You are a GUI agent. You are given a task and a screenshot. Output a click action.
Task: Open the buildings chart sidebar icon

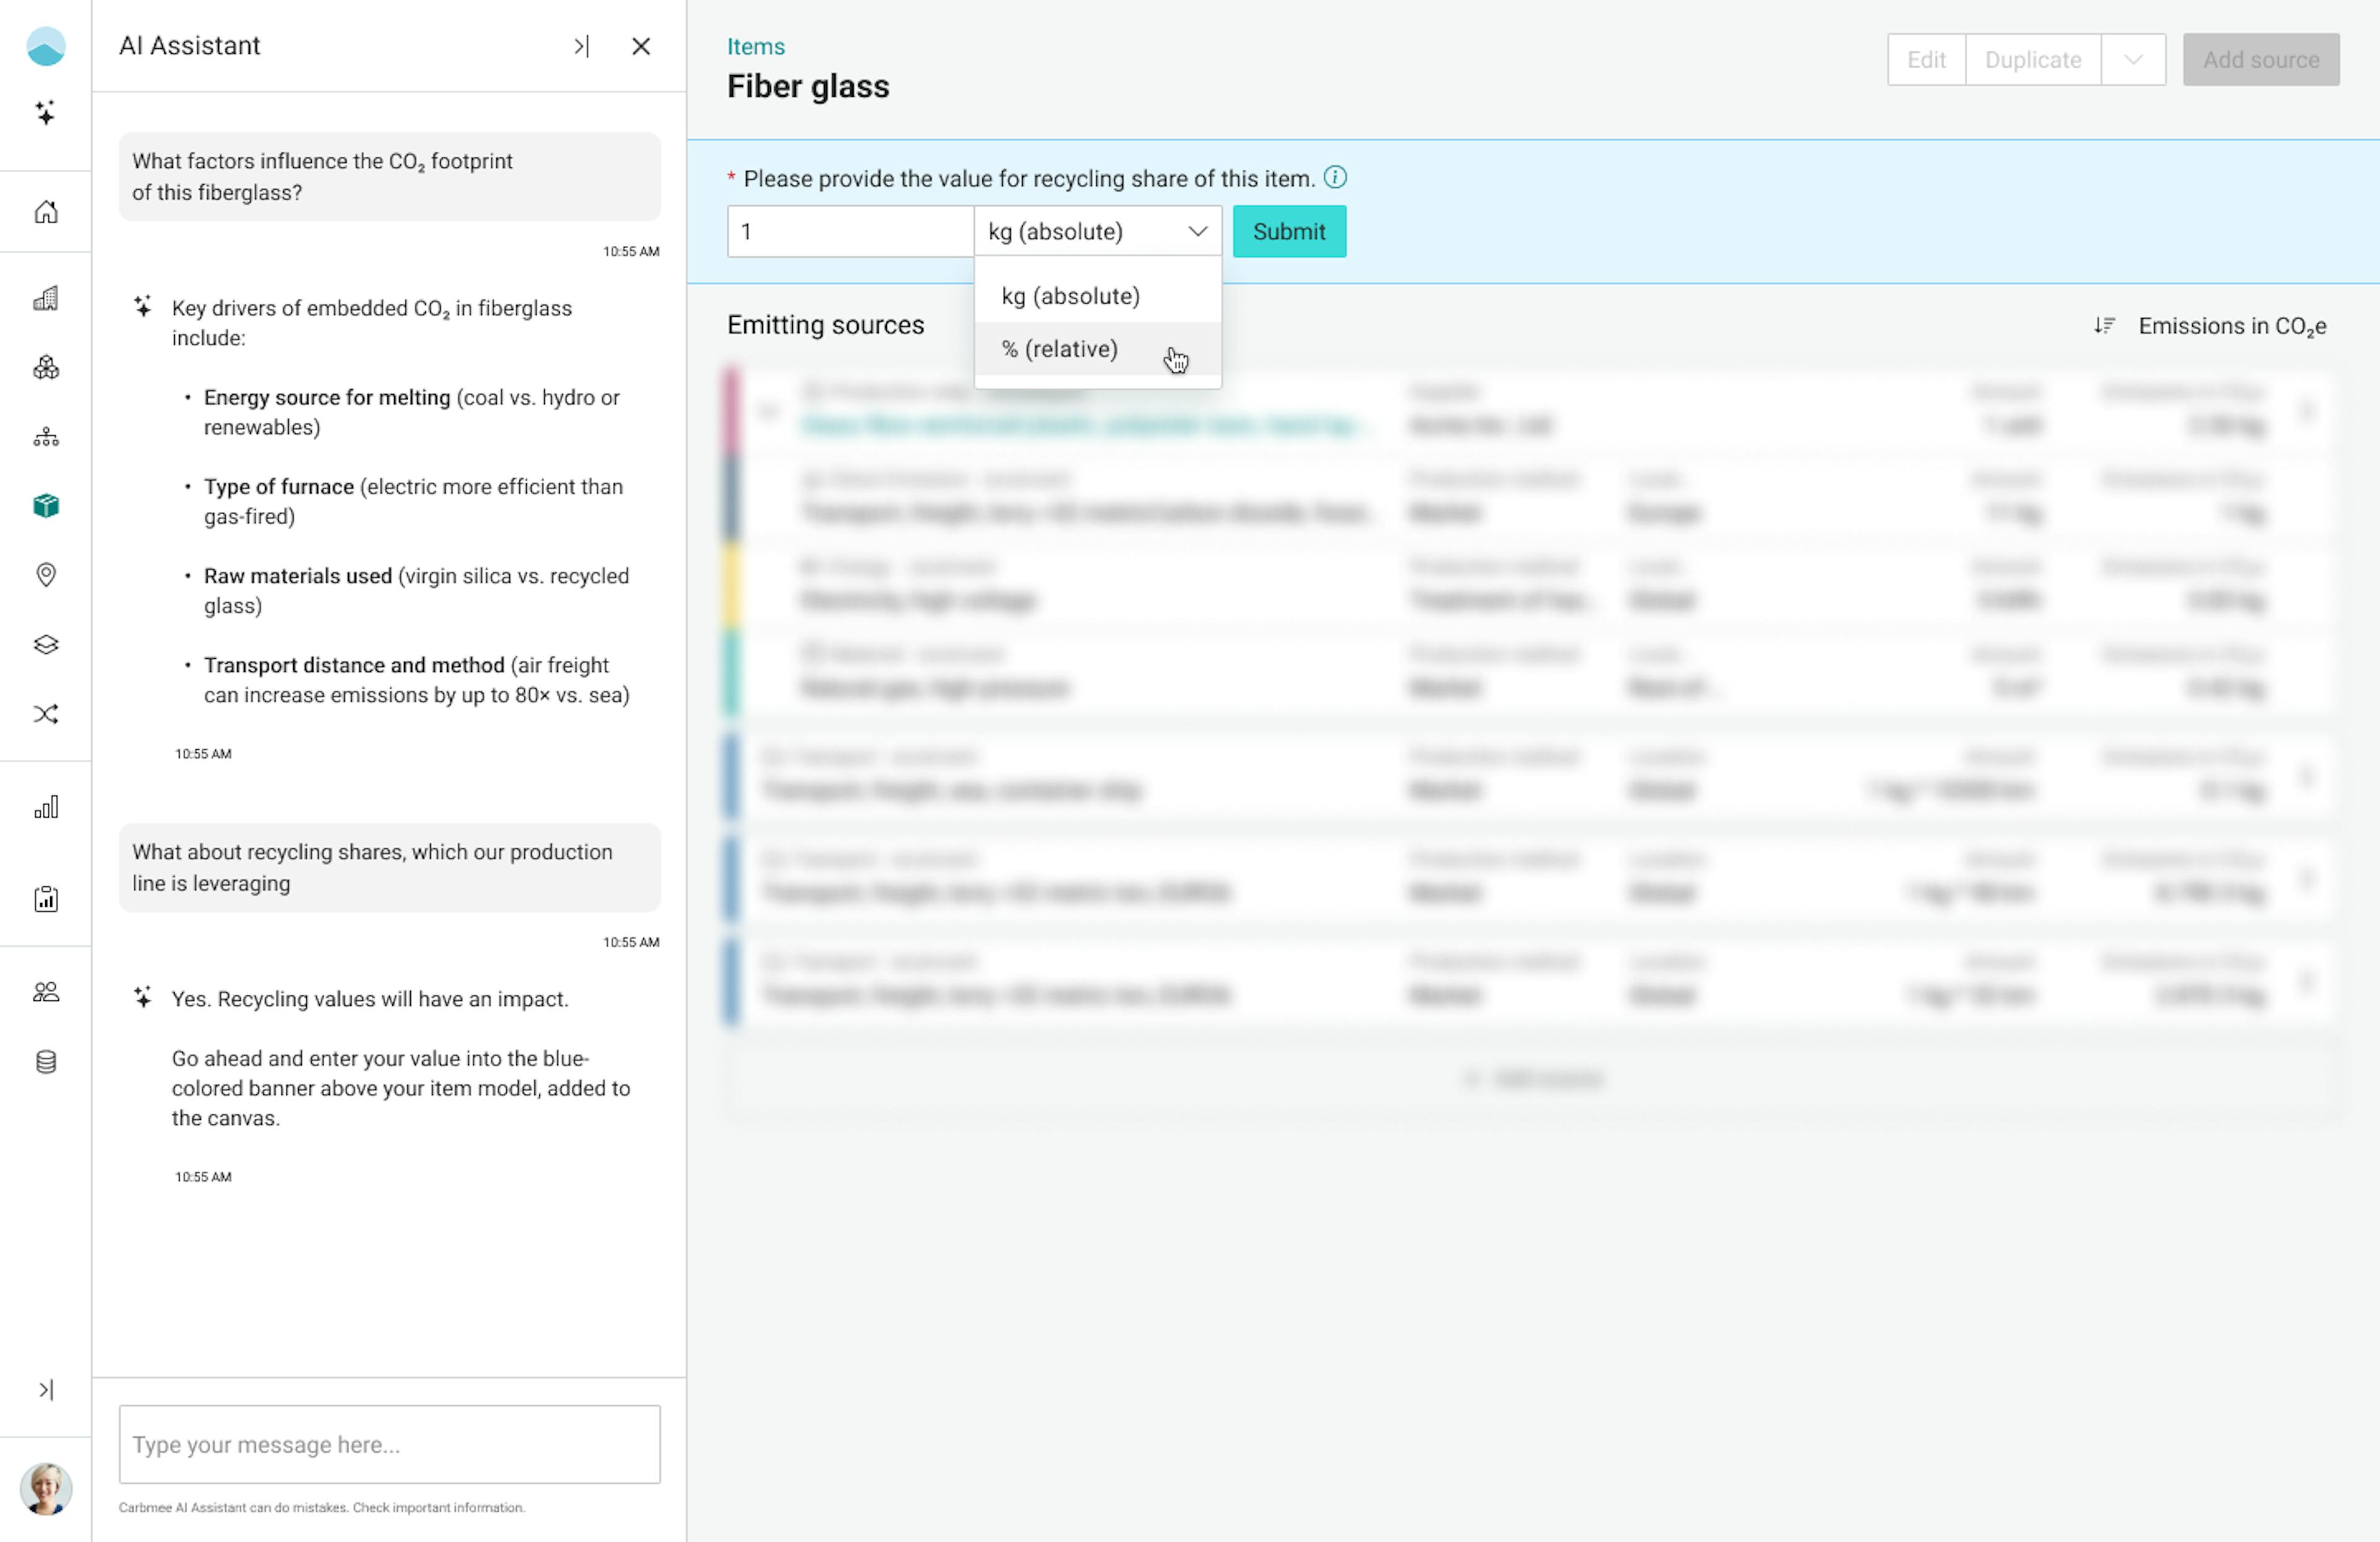46,298
